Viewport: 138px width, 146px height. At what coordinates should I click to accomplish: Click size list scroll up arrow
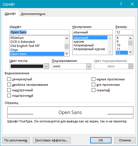click(130, 38)
